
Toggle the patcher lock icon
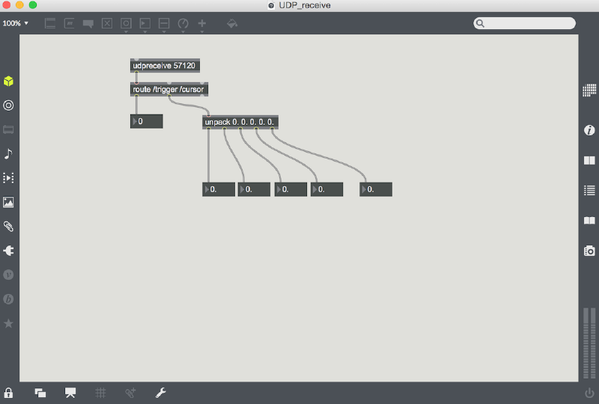9,392
